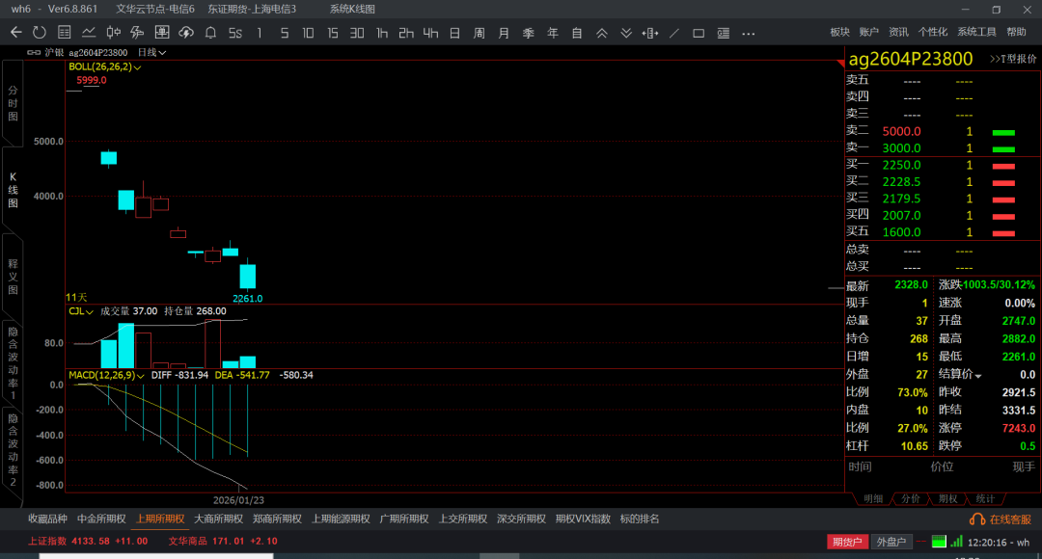Switch to the 统计 tab
Viewport: 1042px width, 559px height.
[x=985, y=498]
